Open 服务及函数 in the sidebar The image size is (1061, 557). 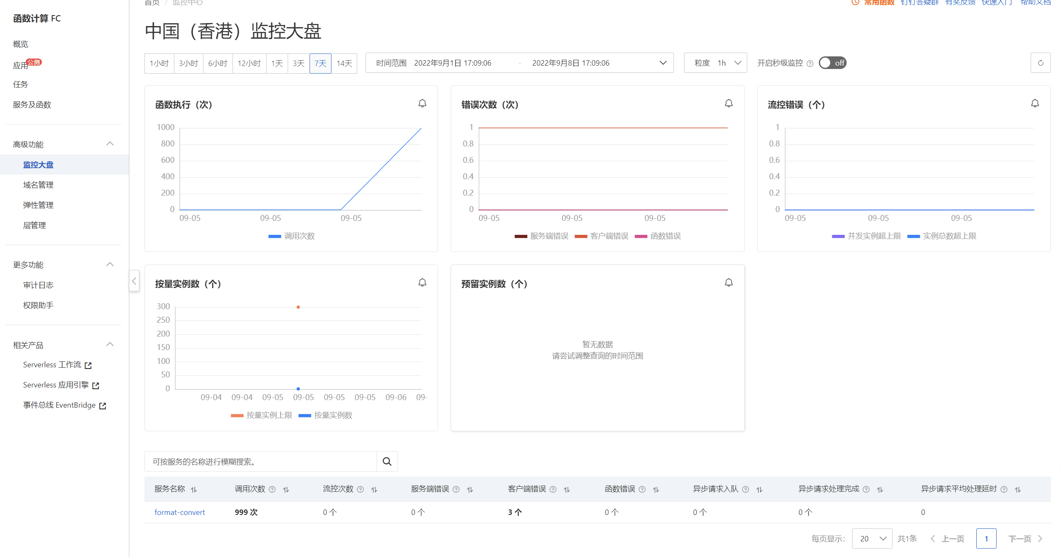32,105
